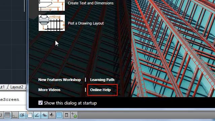The image size is (215, 121).
Task: Switch to the Layout2 tab
Action: pos(17,87)
